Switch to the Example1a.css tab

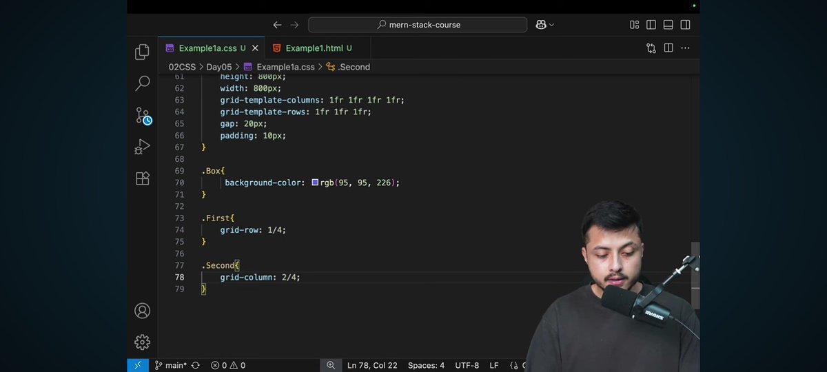(x=212, y=48)
